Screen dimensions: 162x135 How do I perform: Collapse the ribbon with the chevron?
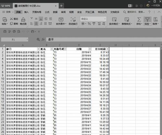pos(159,12)
